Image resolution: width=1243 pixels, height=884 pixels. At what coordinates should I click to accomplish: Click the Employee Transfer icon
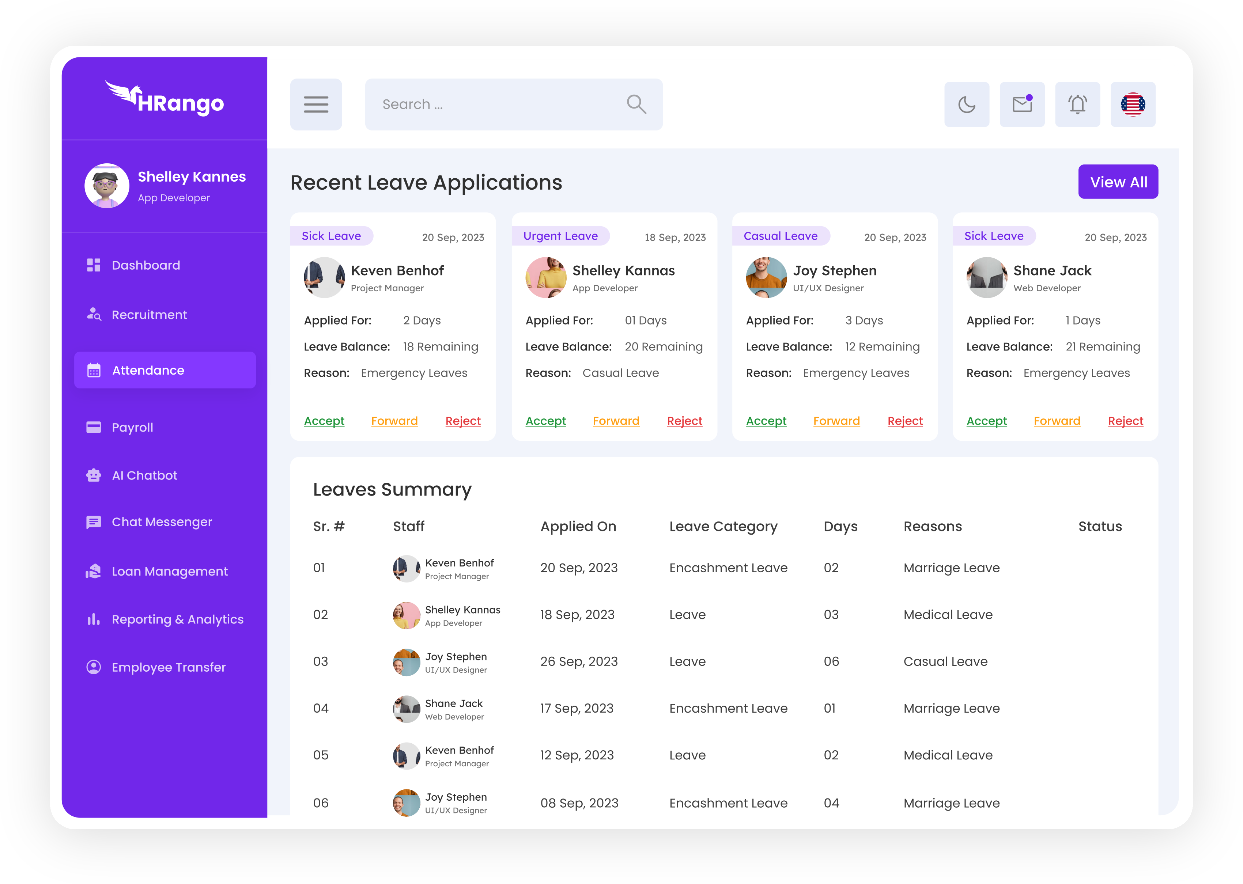tap(94, 667)
